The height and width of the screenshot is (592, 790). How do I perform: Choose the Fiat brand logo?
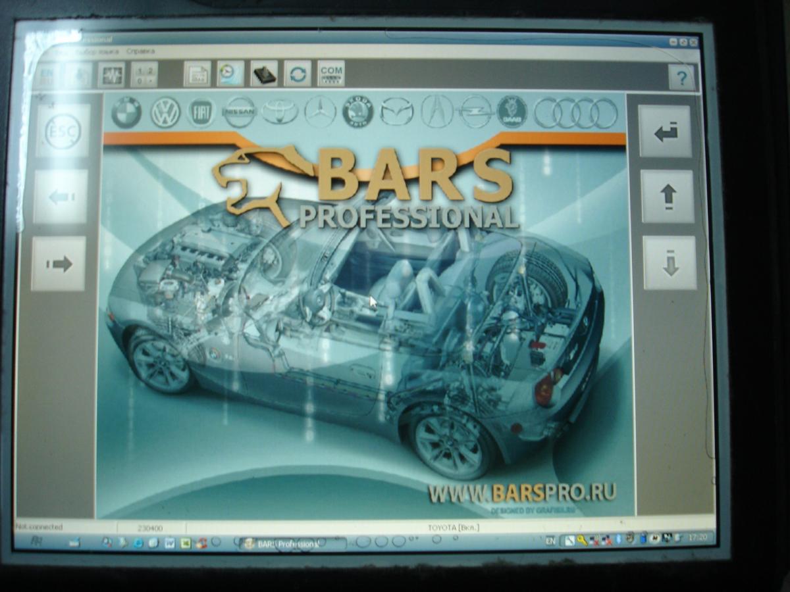click(201, 112)
